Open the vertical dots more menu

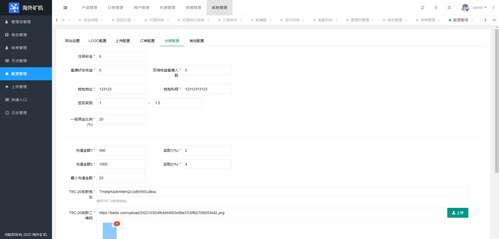point(493,8)
